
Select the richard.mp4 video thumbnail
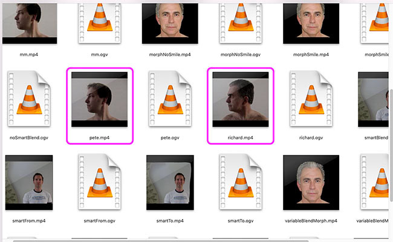[x=241, y=99]
